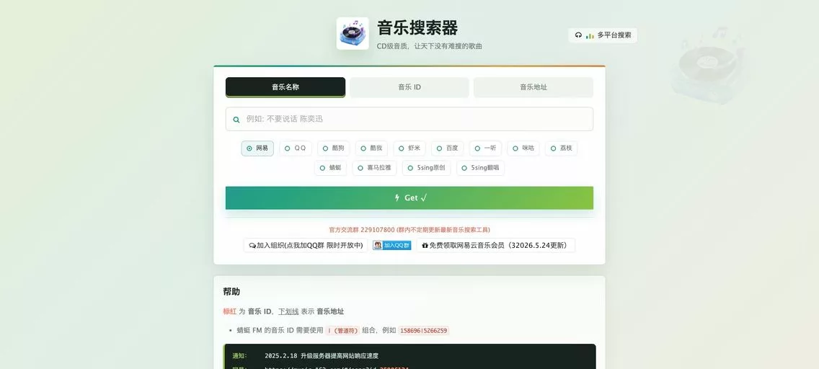The height and width of the screenshot is (369, 819).
Task: Choose 酷我 as the search source
Action: pyautogui.click(x=371, y=148)
